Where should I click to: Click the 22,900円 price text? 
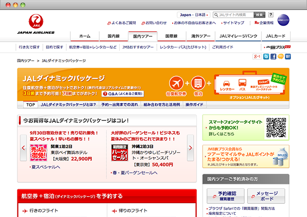(x=81, y=159)
